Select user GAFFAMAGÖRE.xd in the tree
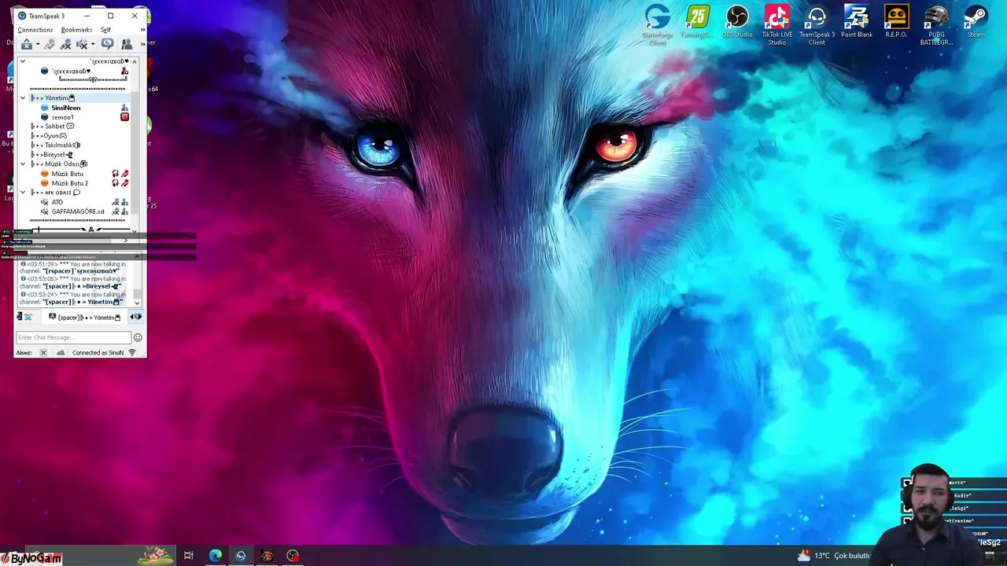The image size is (1007, 566). pos(78,211)
